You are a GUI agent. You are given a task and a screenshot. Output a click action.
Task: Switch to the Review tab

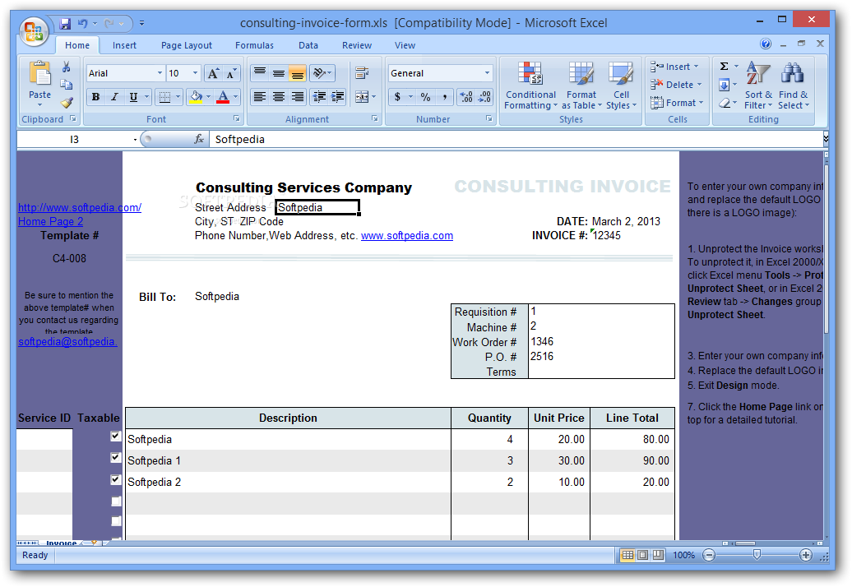point(357,45)
